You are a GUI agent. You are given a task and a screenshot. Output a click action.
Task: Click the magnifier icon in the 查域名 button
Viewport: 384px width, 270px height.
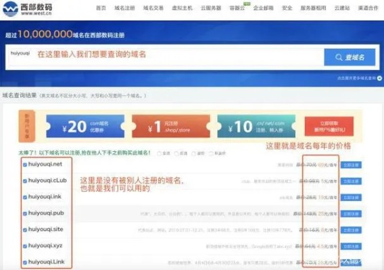pyautogui.click(x=339, y=57)
